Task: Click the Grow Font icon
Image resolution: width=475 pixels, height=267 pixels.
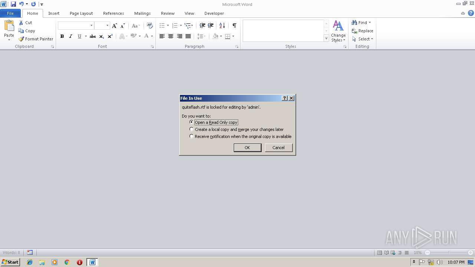Action: pyautogui.click(x=115, y=26)
